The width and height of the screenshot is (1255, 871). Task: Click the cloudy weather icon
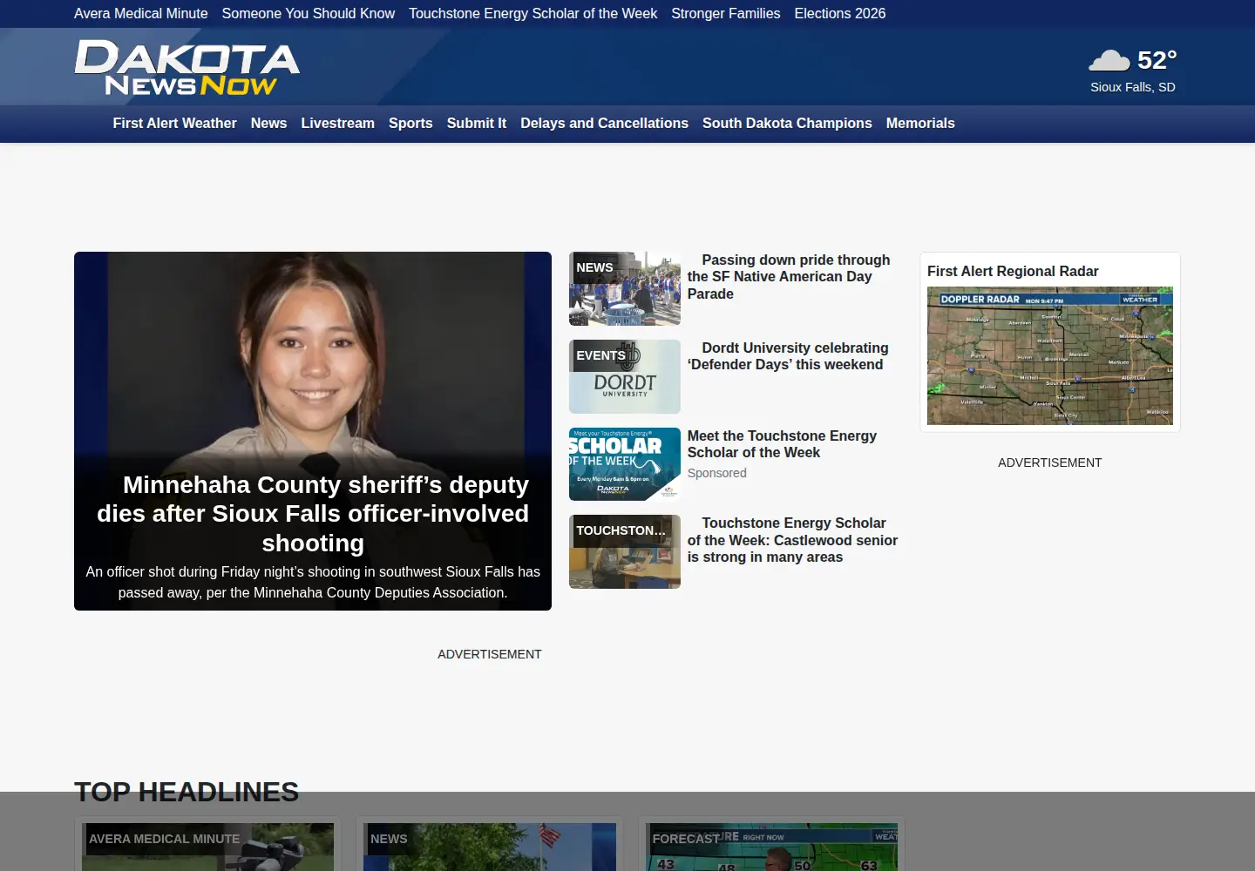tap(1109, 60)
